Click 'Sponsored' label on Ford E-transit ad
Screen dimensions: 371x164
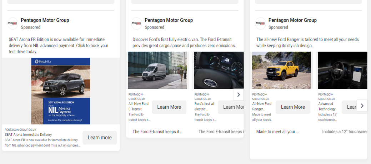154,27
